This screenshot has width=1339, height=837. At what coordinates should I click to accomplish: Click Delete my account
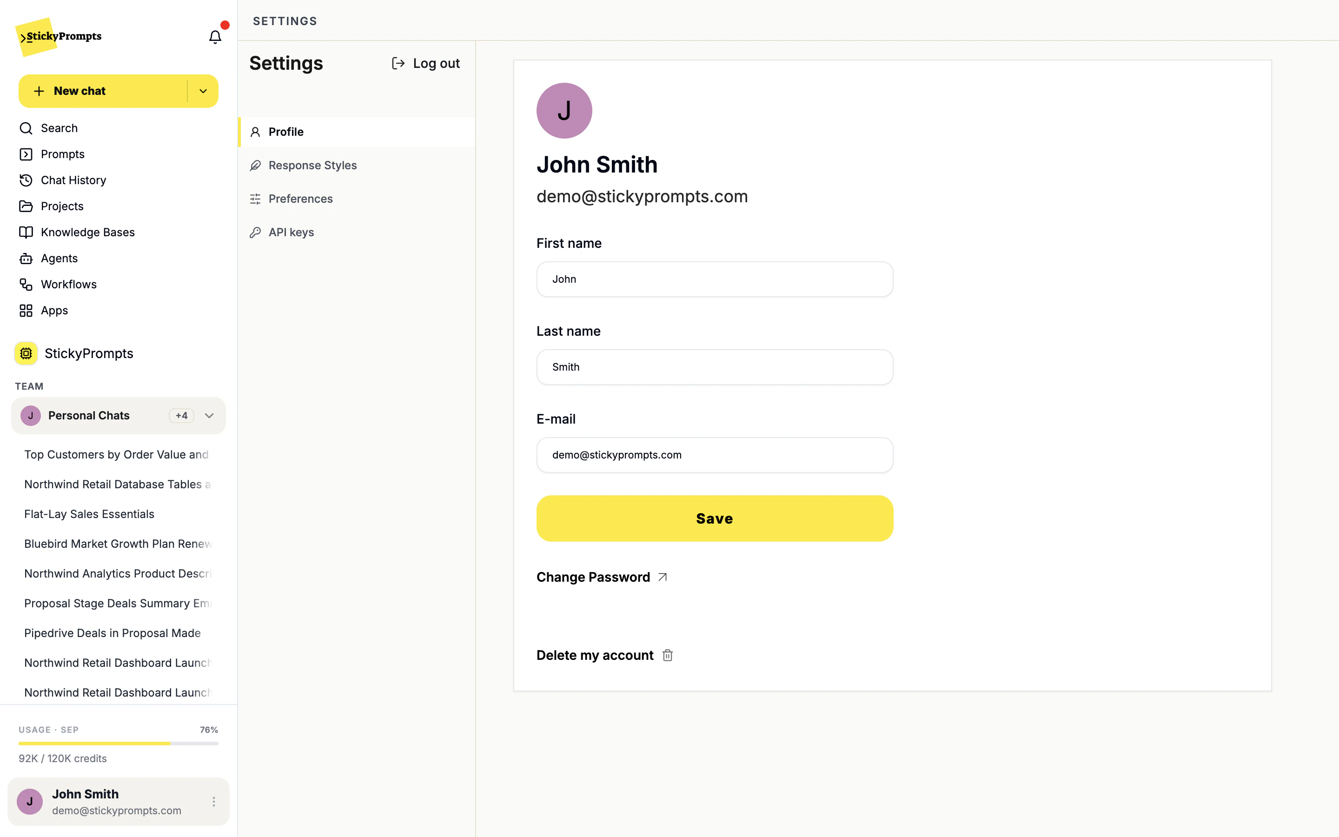tap(605, 655)
